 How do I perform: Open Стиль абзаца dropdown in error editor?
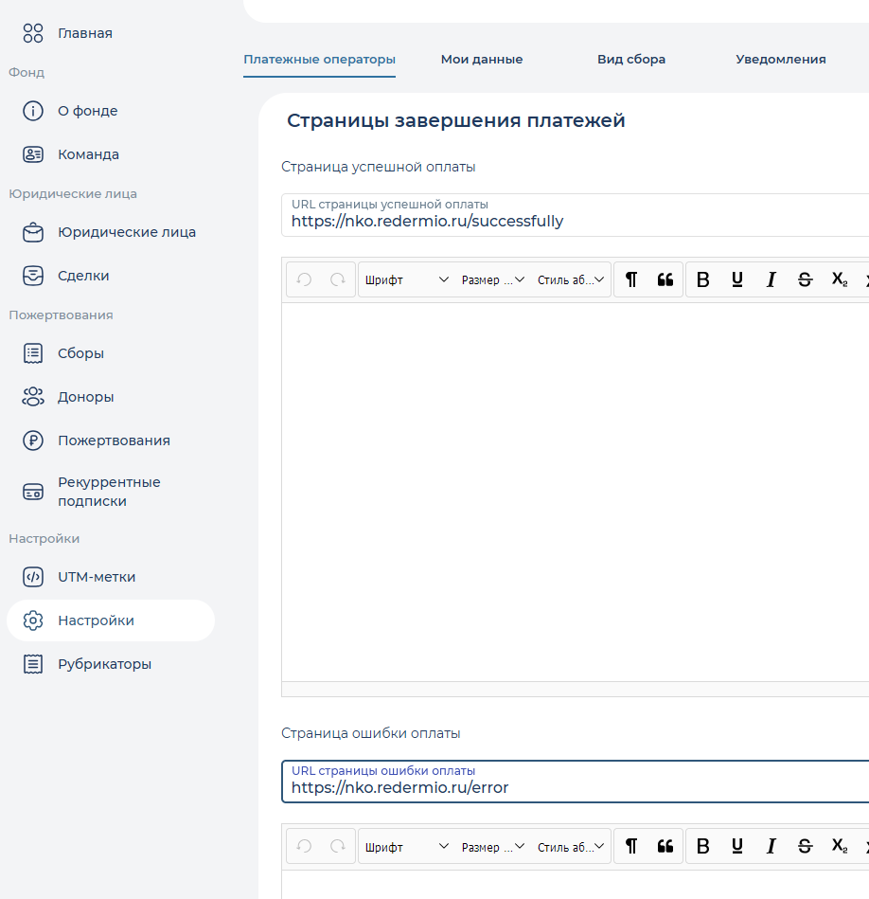(571, 846)
